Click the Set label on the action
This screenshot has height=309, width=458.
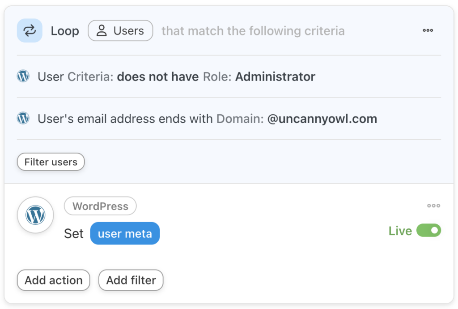coord(74,233)
